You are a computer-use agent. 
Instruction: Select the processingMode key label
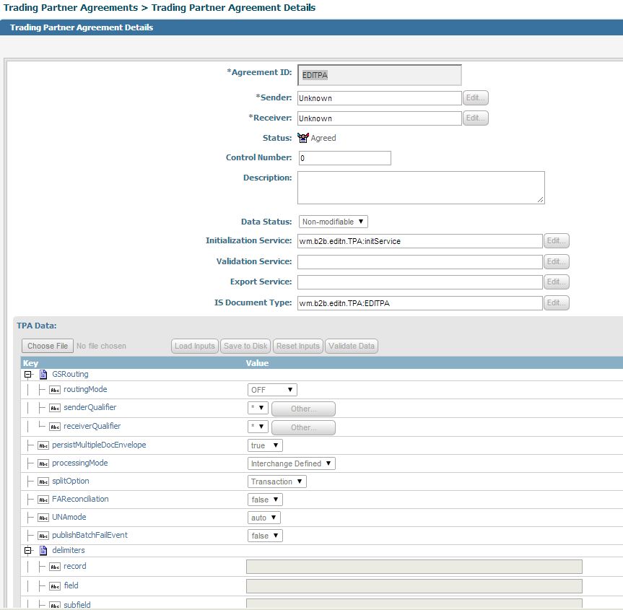[80, 463]
